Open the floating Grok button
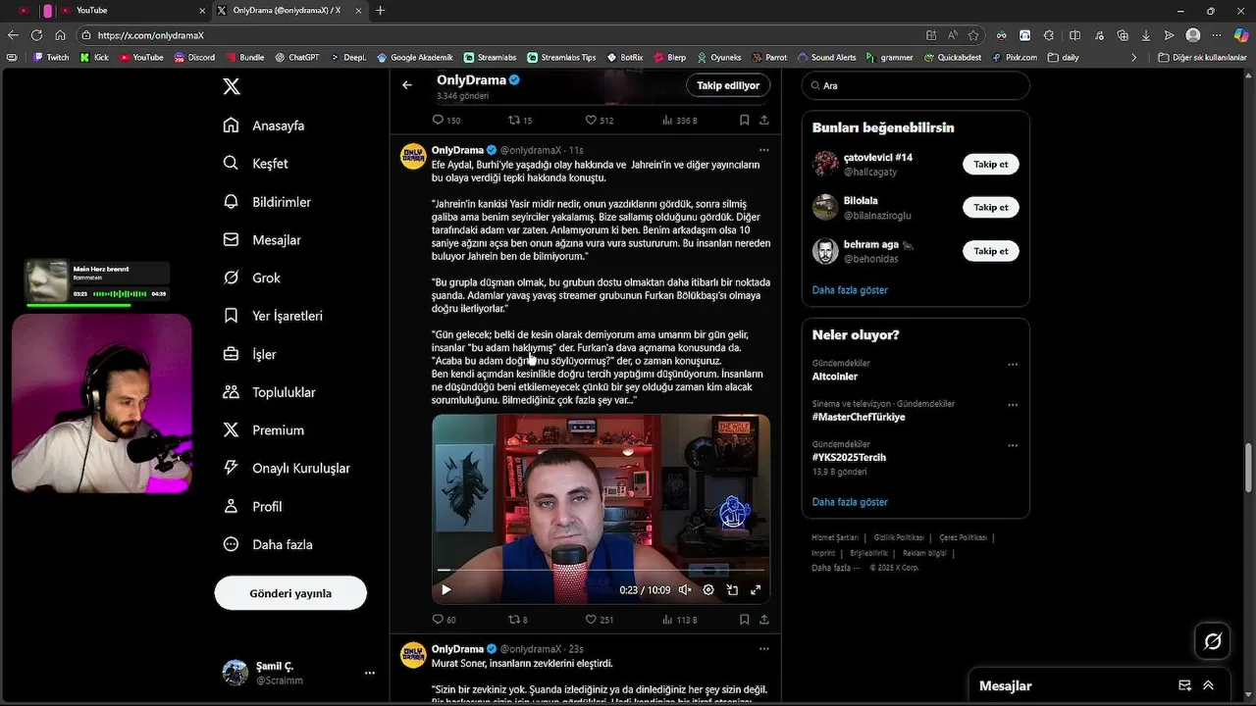 point(1213,641)
